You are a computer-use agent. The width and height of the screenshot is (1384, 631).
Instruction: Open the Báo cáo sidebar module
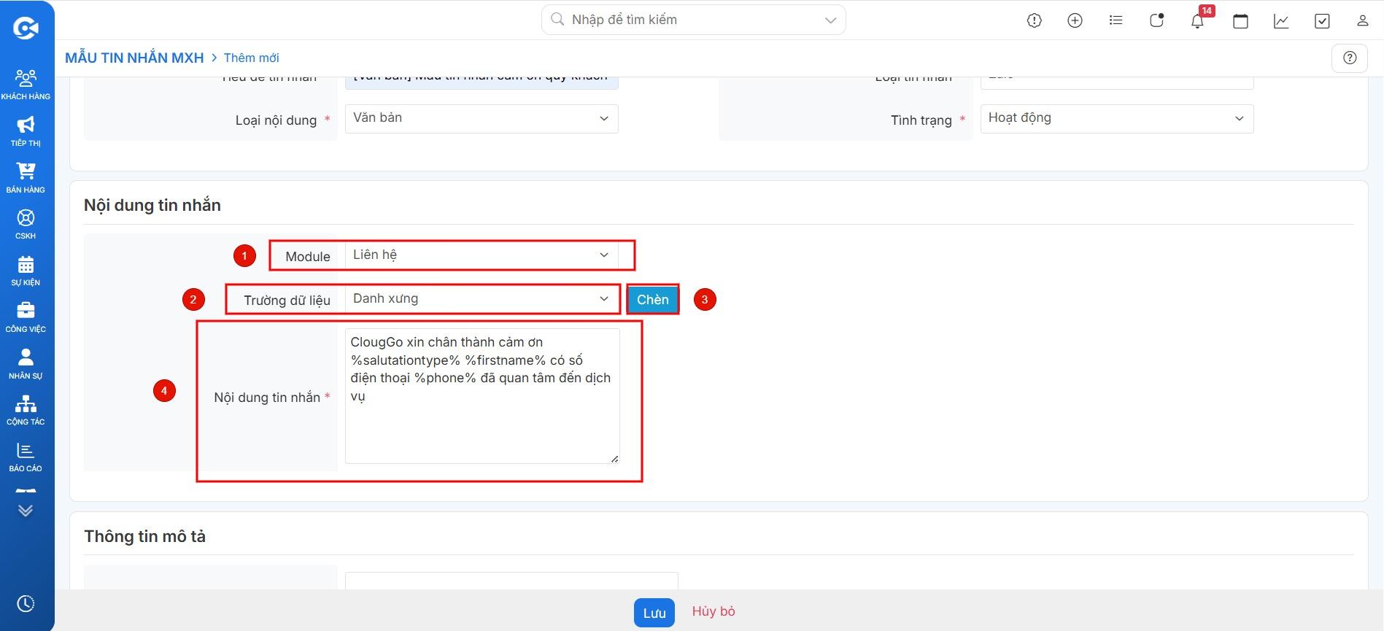[x=26, y=457]
